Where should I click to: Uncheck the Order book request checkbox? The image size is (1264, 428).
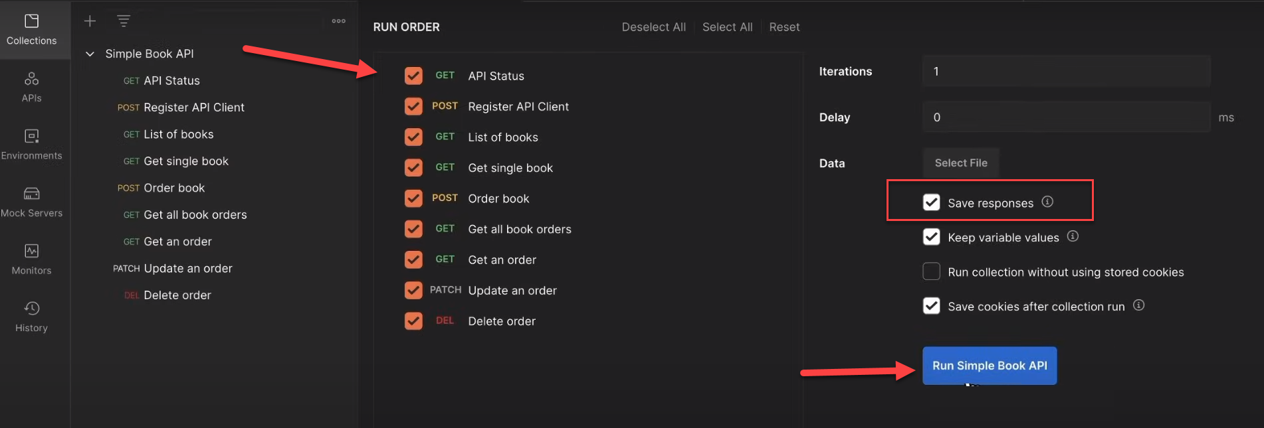tap(413, 198)
